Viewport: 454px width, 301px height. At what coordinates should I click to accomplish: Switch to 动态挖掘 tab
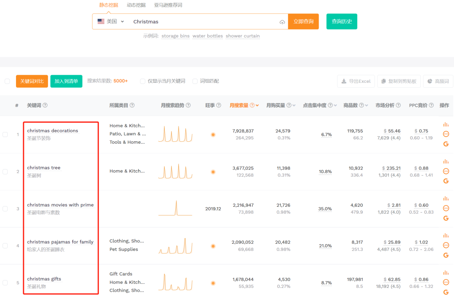[x=136, y=5]
